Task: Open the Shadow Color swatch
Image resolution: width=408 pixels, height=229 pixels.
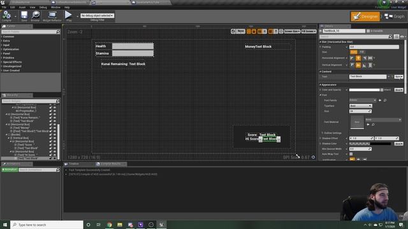Action: pyautogui.click(x=370, y=144)
